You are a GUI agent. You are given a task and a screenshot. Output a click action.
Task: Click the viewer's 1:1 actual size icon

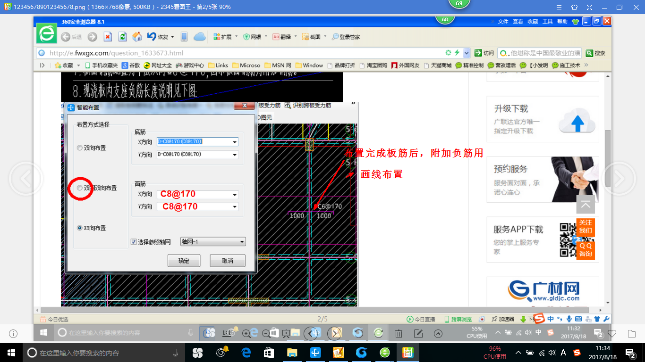227,333
